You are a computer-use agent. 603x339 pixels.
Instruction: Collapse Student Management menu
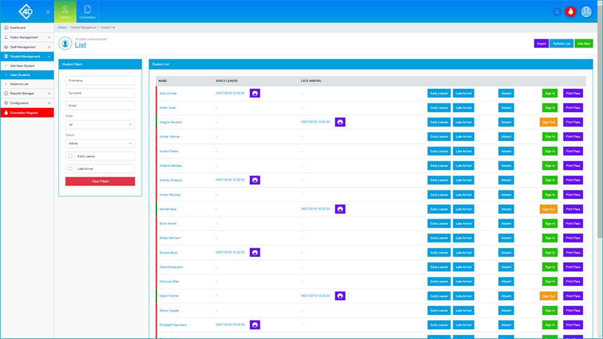[27, 57]
